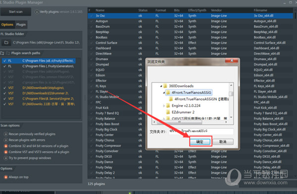Toggle Combine 32 and 64 bit versions
297x194 pixels.
6,146
